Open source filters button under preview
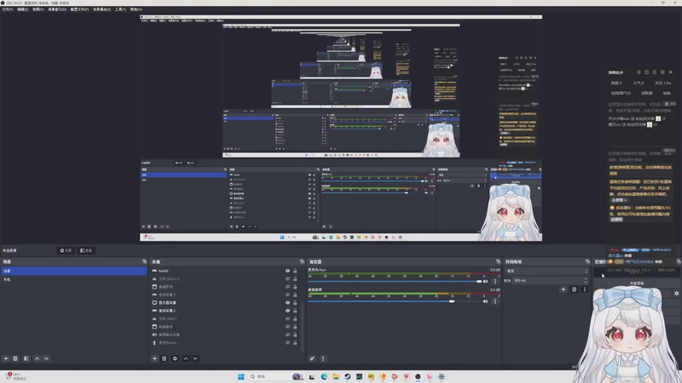 (86, 250)
